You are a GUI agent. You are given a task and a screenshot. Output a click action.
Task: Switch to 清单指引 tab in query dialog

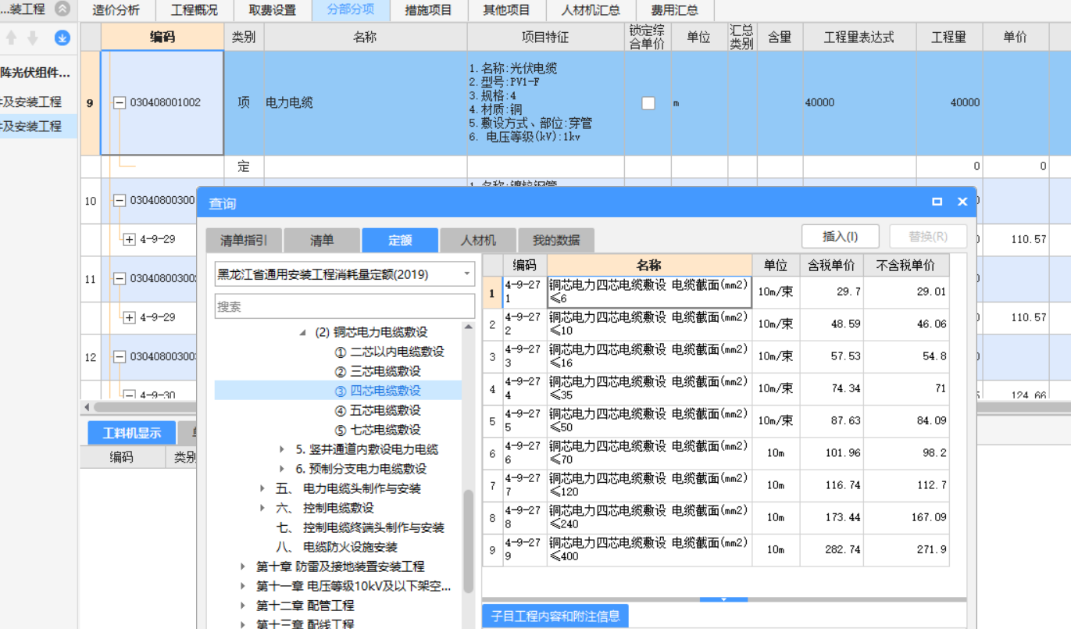(244, 241)
